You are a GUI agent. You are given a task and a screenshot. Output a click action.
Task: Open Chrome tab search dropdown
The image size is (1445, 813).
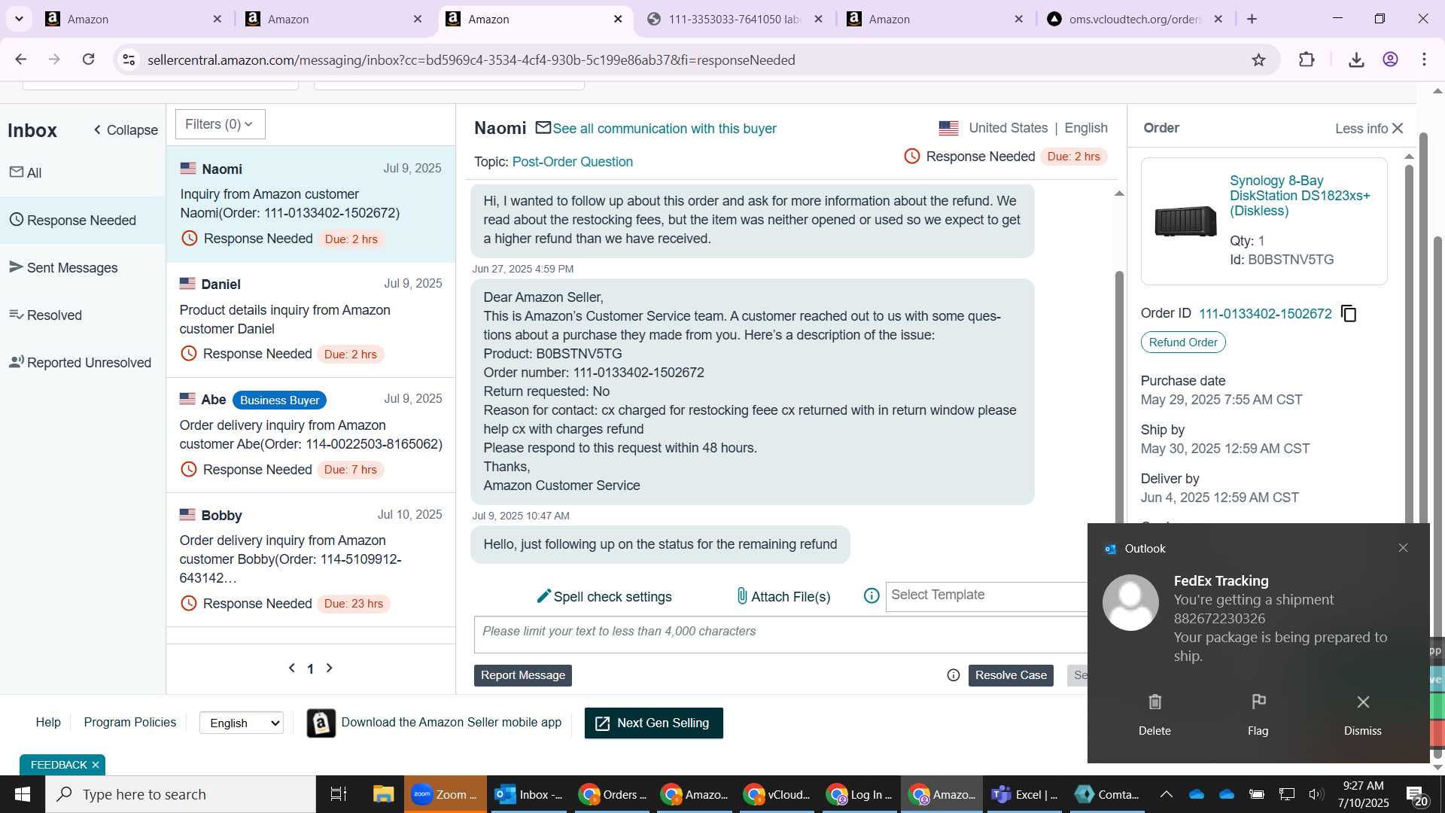click(x=19, y=19)
